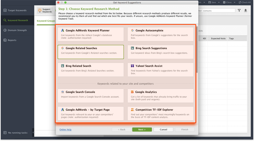Click the Suggest Keywords lightbulb icon
Viewport: 254px width, 141px height.
coord(40,11)
